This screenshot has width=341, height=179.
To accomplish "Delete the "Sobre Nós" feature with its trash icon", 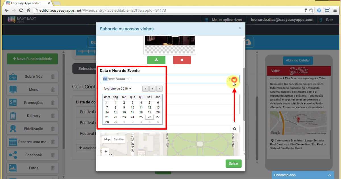I will pyautogui.click(x=53, y=76).
